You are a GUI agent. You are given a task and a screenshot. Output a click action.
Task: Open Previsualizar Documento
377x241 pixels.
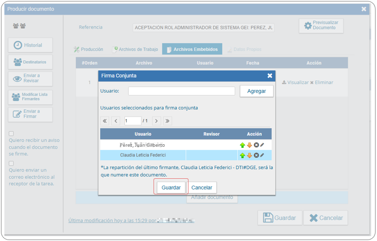[321, 25]
